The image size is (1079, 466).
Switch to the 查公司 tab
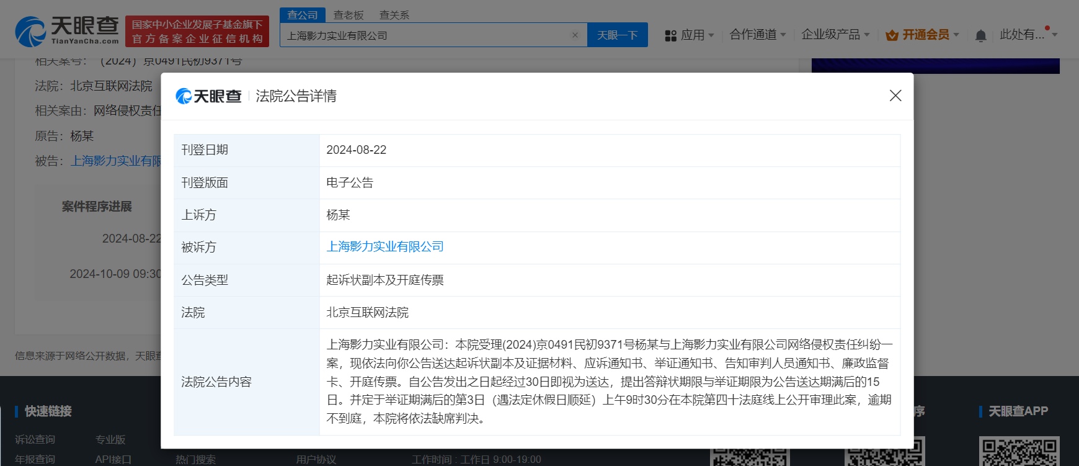click(x=303, y=15)
